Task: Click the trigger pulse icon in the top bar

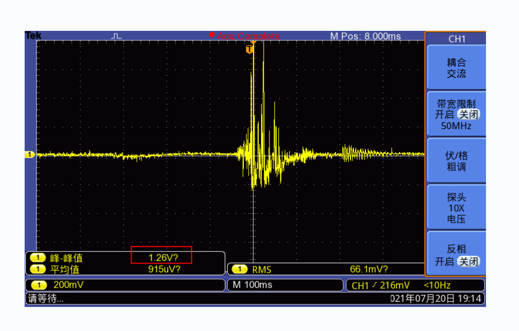Action: (x=116, y=36)
